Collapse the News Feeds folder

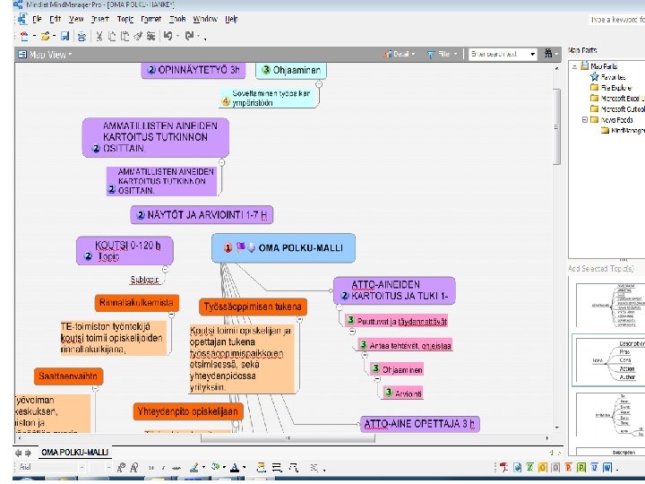tap(585, 120)
